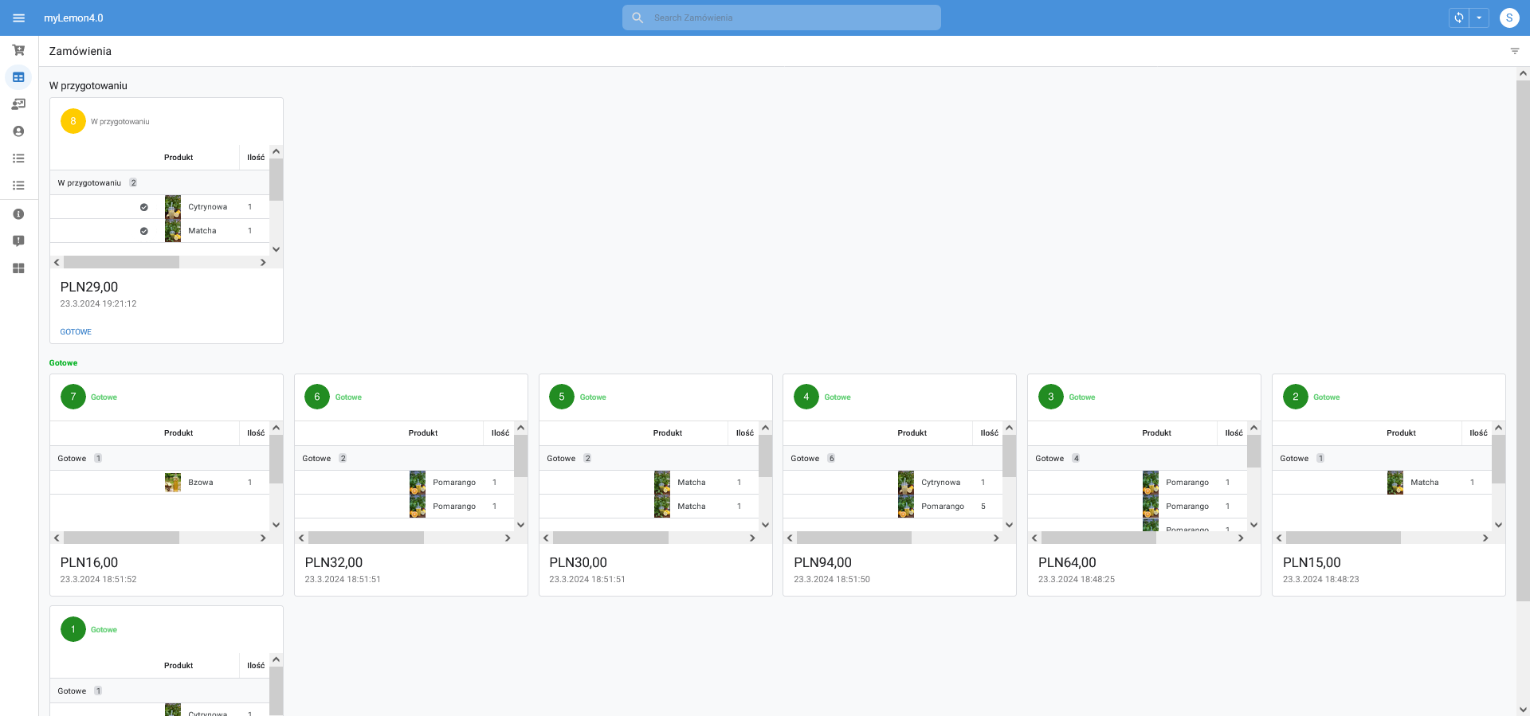This screenshot has height=716, width=1530.
Task: Click the horizontal scrollbar in order 7 card
Action: click(x=121, y=538)
